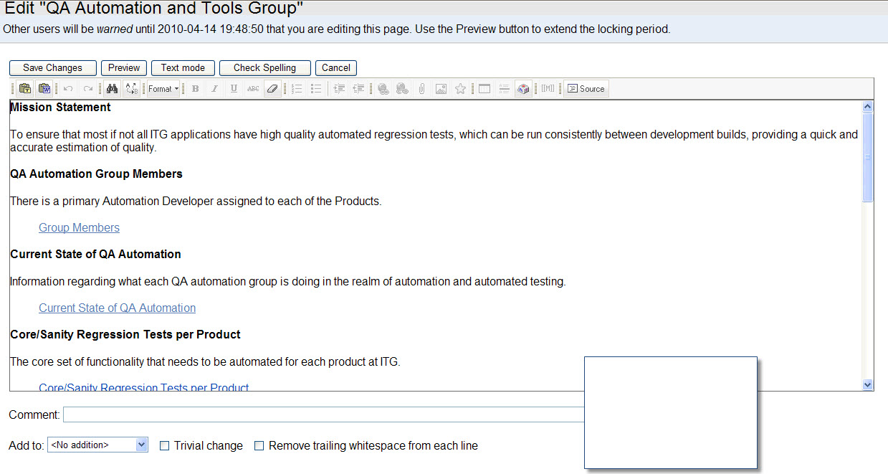
Task: Insert a bulleted list
Action: click(316, 89)
